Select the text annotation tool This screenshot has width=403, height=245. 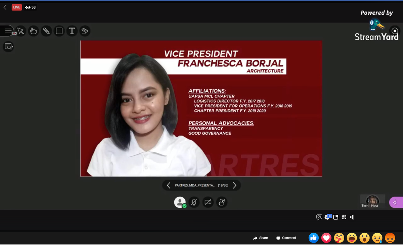[72, 31]
